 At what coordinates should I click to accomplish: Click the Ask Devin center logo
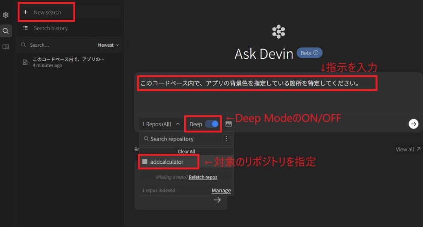[278, 31]
